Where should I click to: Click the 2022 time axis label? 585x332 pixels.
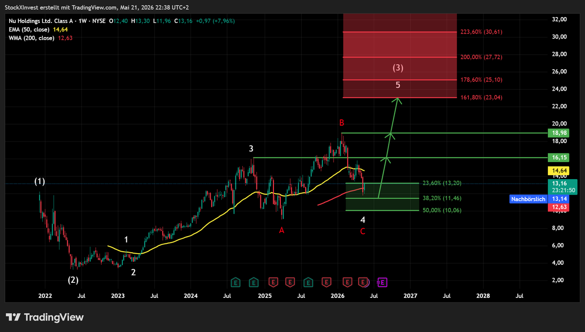45,295
